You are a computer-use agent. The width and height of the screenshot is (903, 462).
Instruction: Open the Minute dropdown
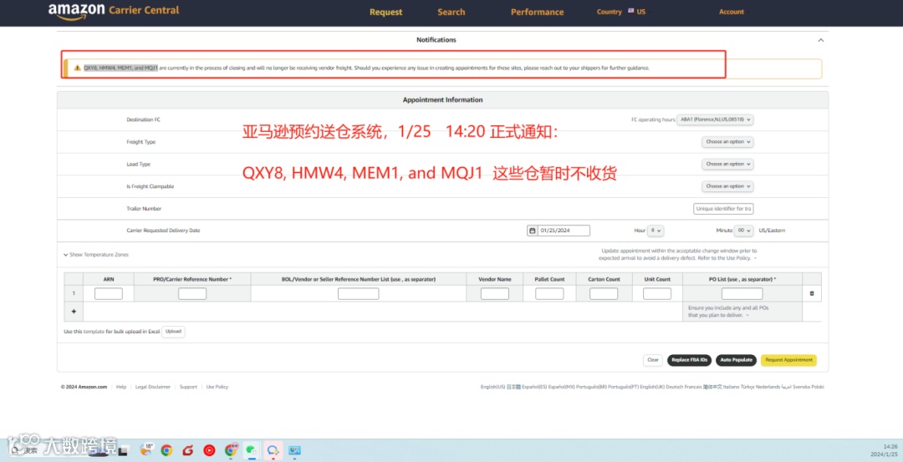tap(743, 230)
